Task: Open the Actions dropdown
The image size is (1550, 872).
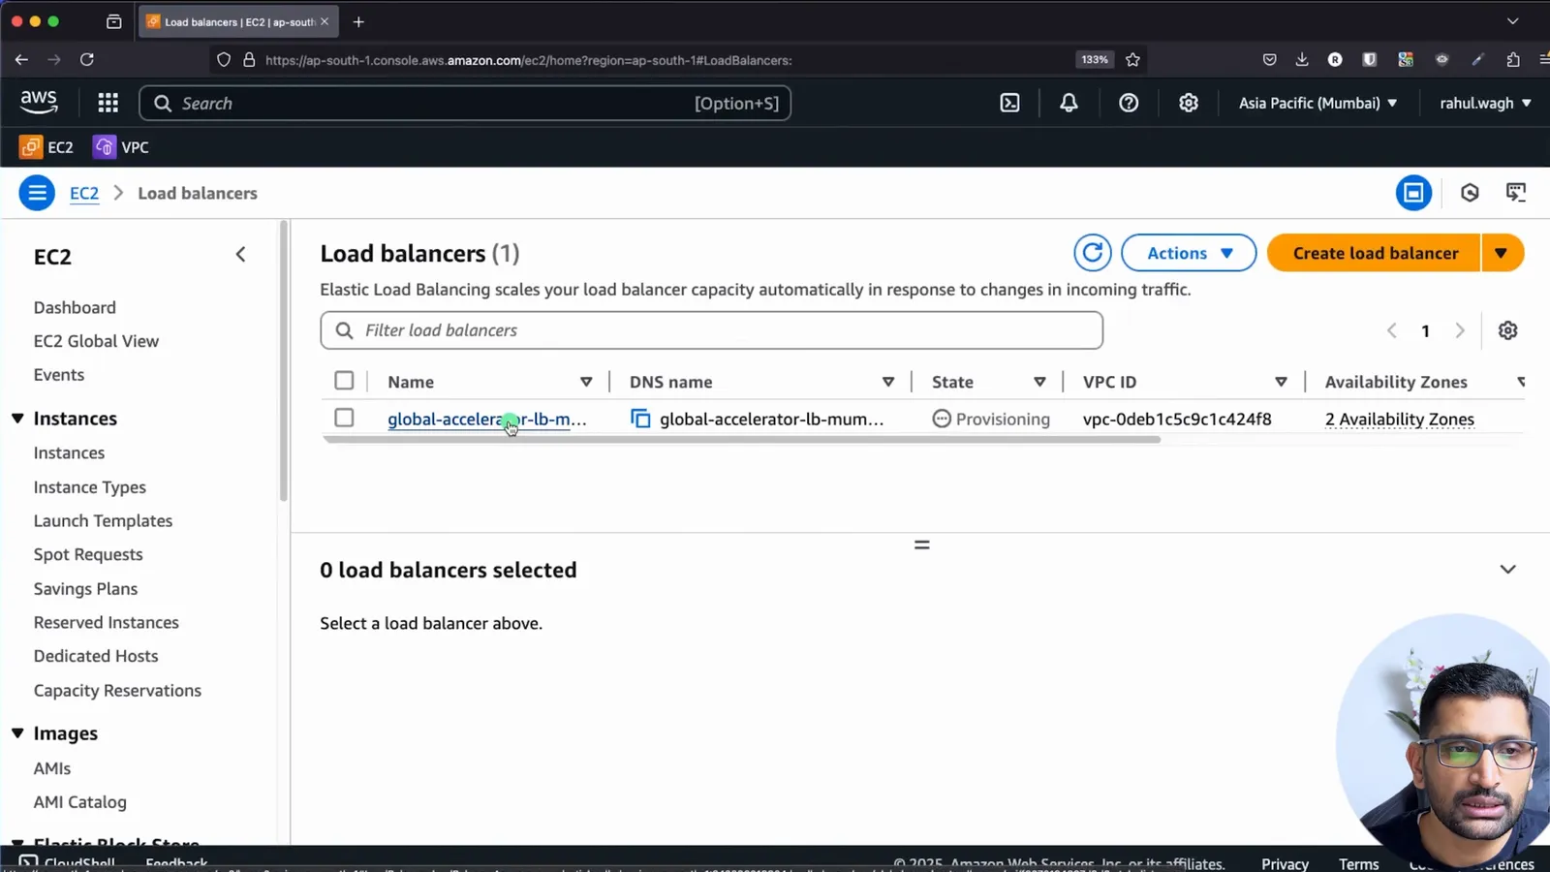Action: tap(1189, 253)
